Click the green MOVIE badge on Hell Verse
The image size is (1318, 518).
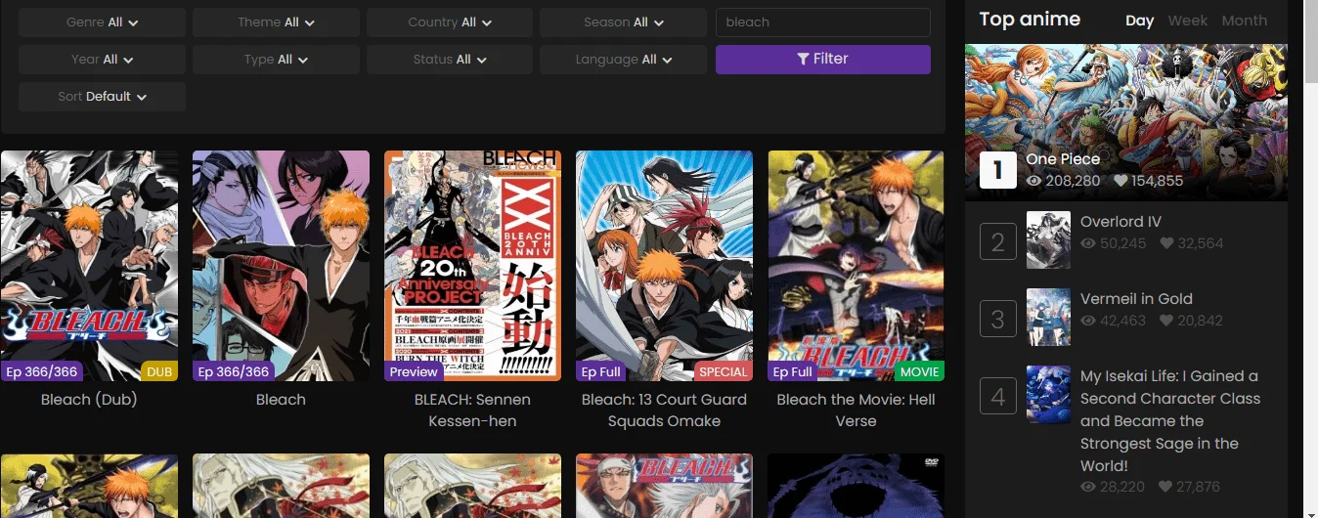[x=919, y=371]
